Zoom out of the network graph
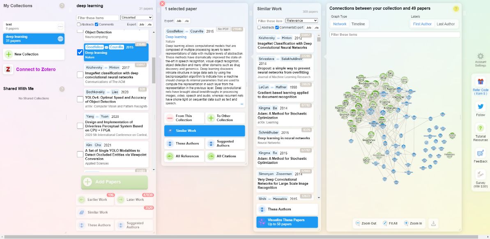This screenshot has height=239, width=490. (x=366, y=223)
